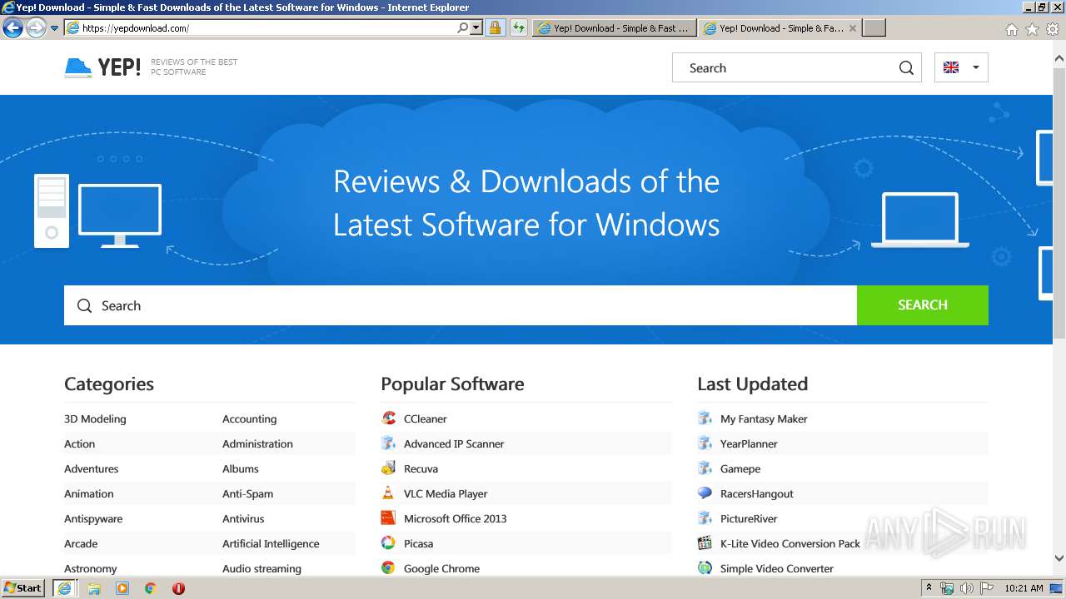Click the security lock icon
The height and width of the screenshot is (599, 1066).
[495, 27]
